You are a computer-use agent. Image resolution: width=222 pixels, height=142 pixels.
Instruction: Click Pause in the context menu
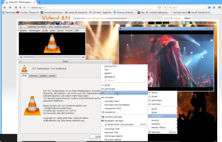[162, 93]
